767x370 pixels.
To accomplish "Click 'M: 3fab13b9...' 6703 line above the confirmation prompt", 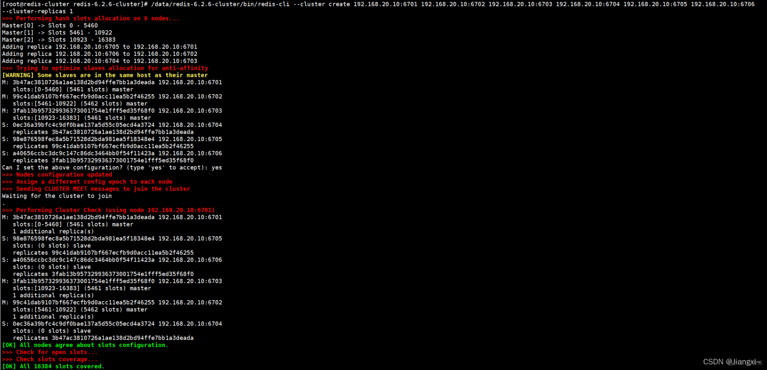I will pos(112,111).
